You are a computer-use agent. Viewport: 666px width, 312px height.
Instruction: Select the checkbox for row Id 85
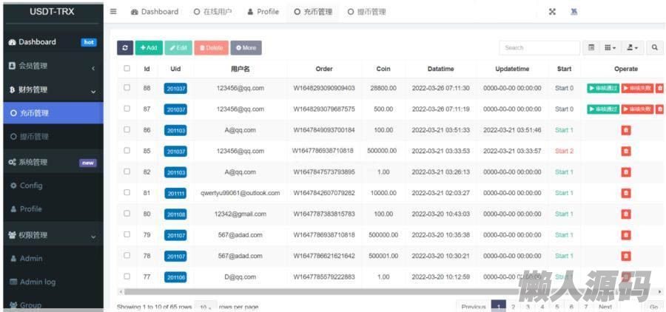[x=127, y=151]
